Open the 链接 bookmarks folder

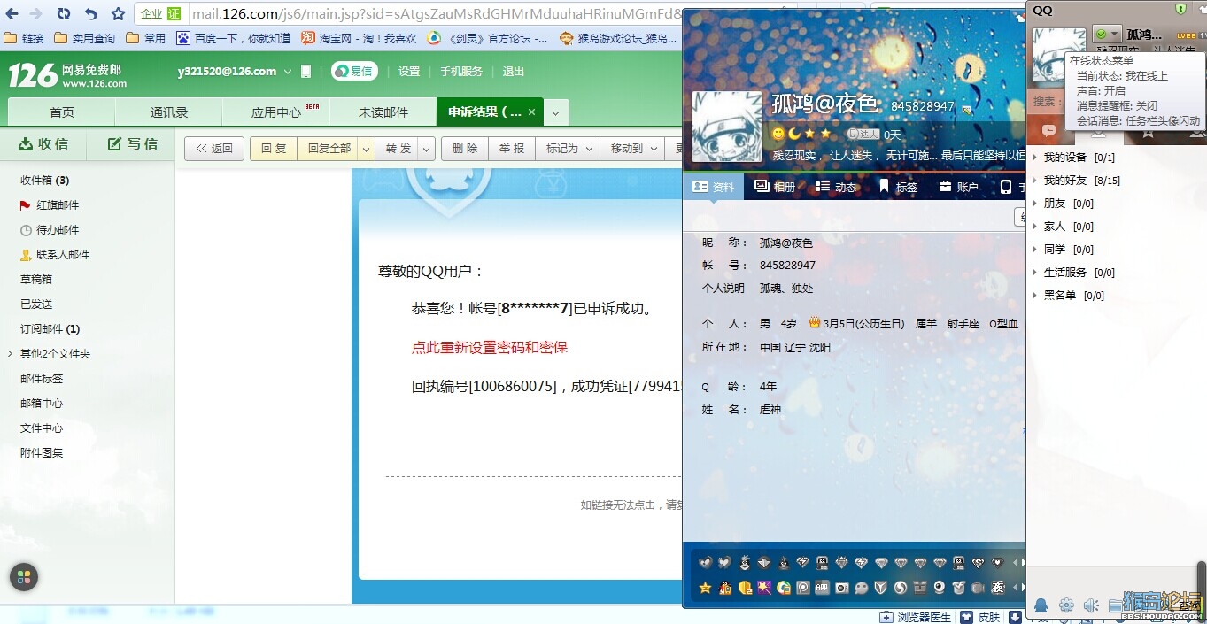click(24, 38)
